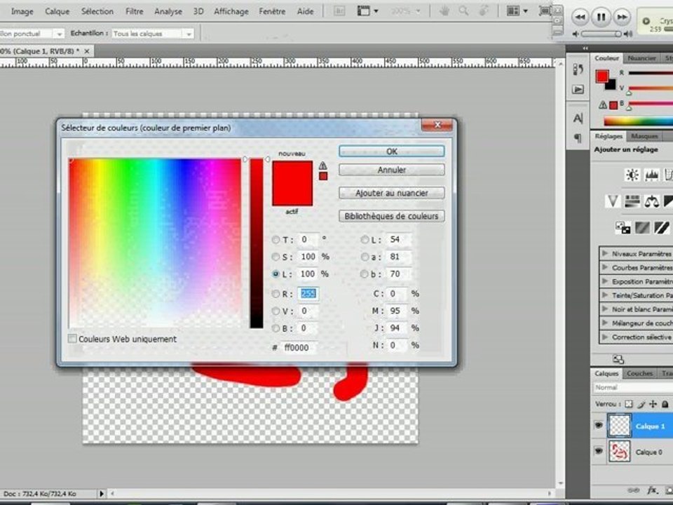This screenshot has width=673, height=505.
Task: Click Ajouter au nuancier button
Action: (391, 194)
